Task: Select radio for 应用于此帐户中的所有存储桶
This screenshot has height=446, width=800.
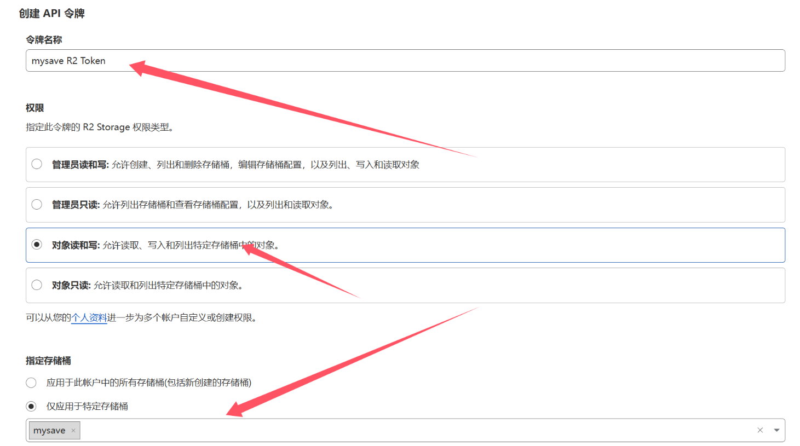Action: [31, 383]
